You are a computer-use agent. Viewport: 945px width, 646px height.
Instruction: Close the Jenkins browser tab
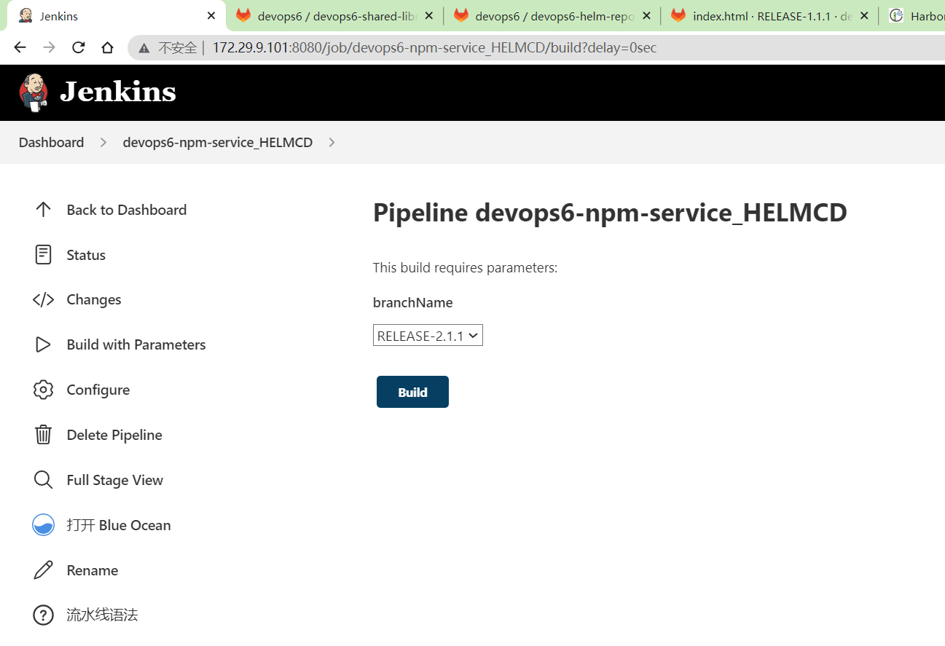(211, 15)
